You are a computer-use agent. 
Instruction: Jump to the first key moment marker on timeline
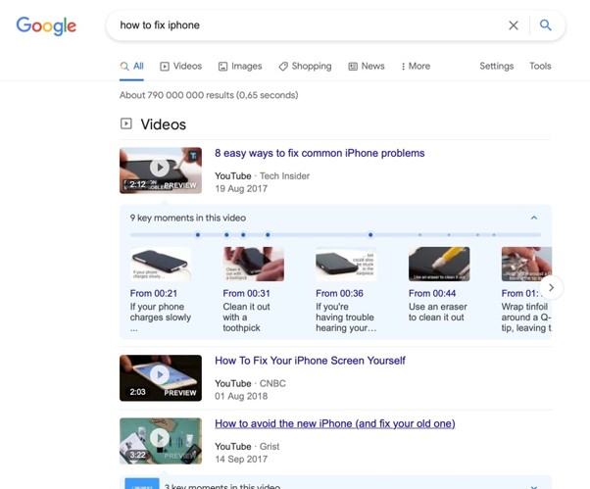[198, 235]
